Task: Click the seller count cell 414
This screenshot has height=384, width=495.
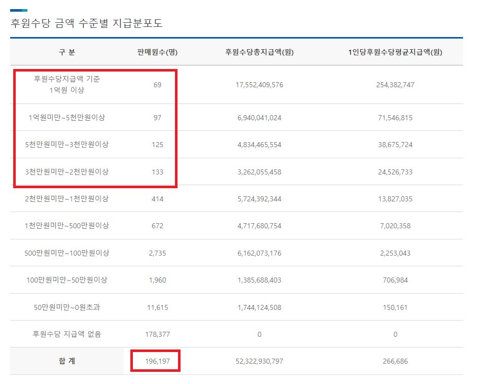Action: pos(157,199)
